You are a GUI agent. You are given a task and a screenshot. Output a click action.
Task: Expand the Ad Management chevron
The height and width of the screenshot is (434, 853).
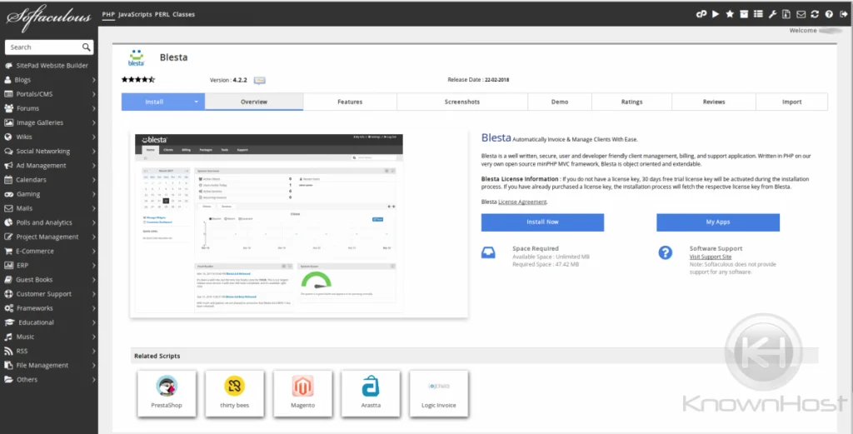click(x=93, y=165)
